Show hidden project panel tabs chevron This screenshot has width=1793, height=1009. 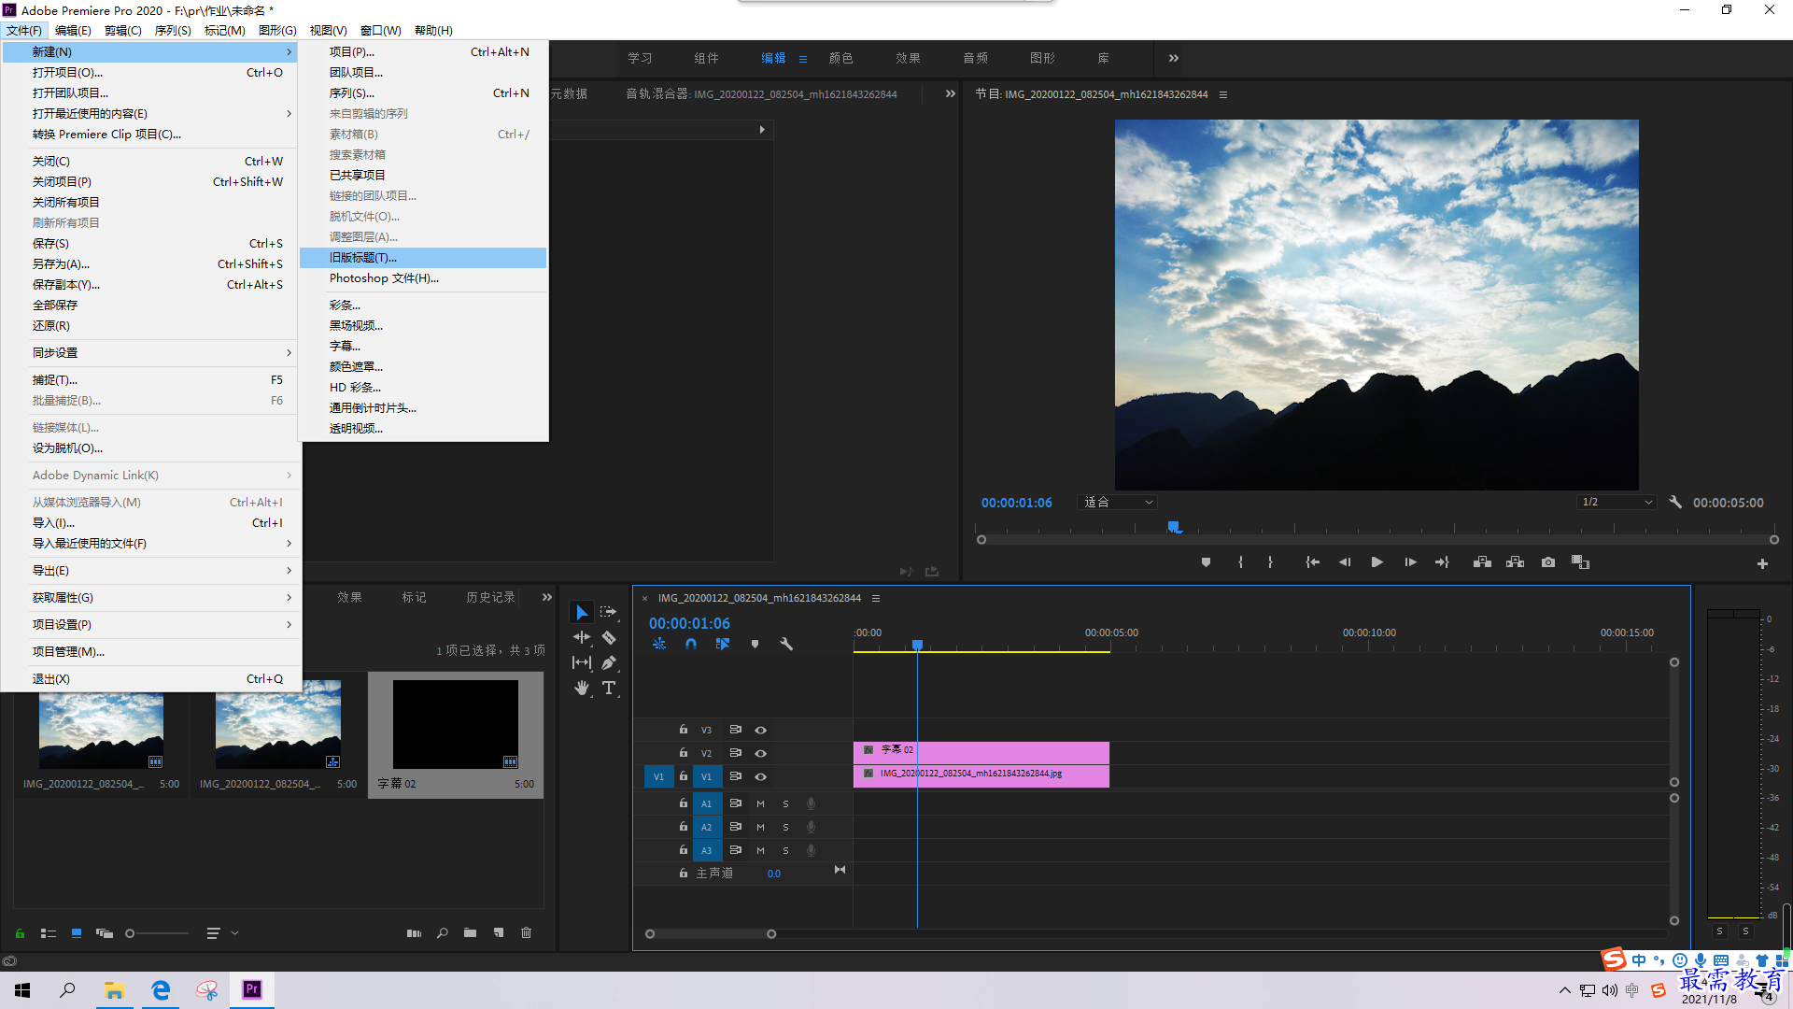(547, 597)
